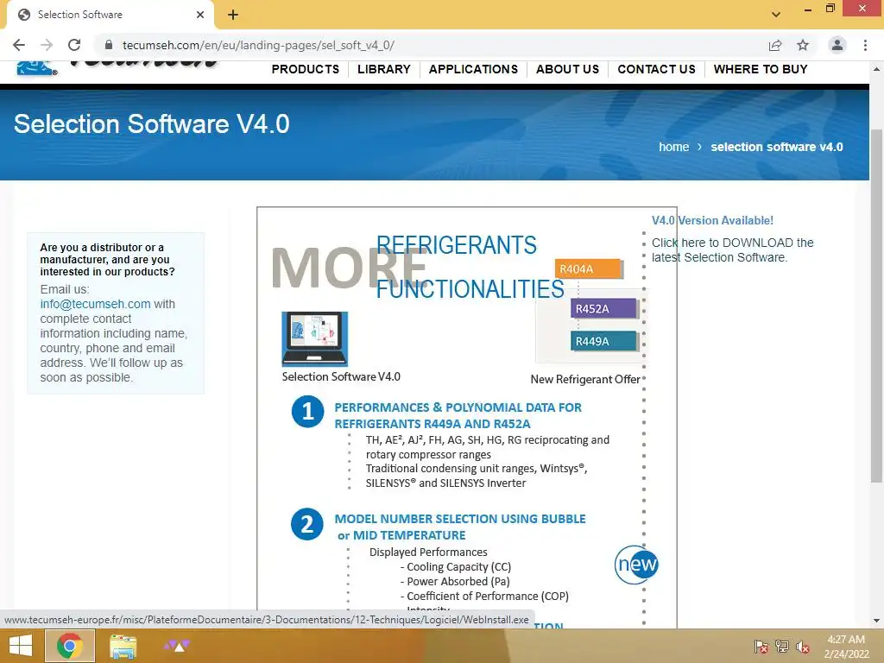Open the Chrome three-dot menu
Image resolution: width=884 pixels, height=663 pixels.
[865, 45]
